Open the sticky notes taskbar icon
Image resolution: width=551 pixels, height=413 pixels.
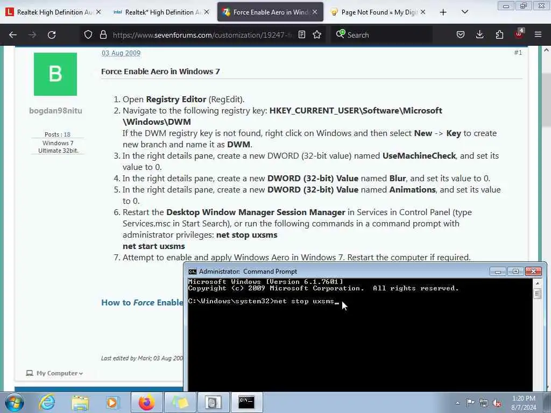pyautogui.click(x=180, y=402)
